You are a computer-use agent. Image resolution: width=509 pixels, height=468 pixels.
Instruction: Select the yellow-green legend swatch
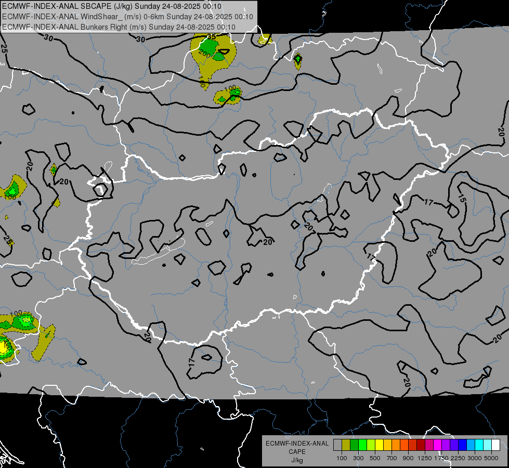tap(371, 445)
